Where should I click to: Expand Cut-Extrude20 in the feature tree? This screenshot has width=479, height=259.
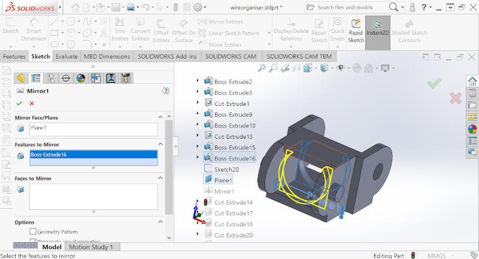click(198, 234)
